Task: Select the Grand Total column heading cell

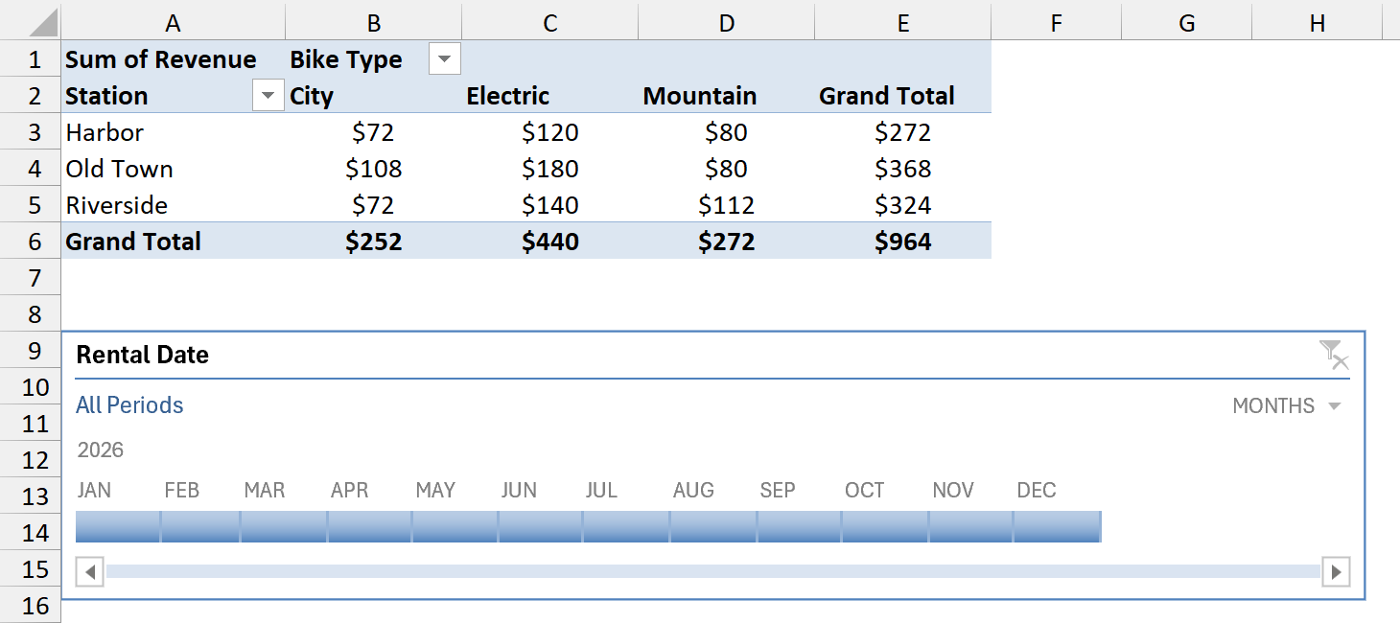Action: (903, 96)
